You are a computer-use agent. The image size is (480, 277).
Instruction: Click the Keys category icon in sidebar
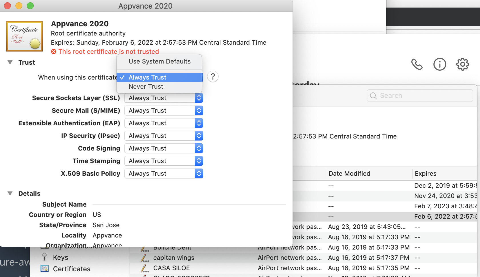(44, 257)
